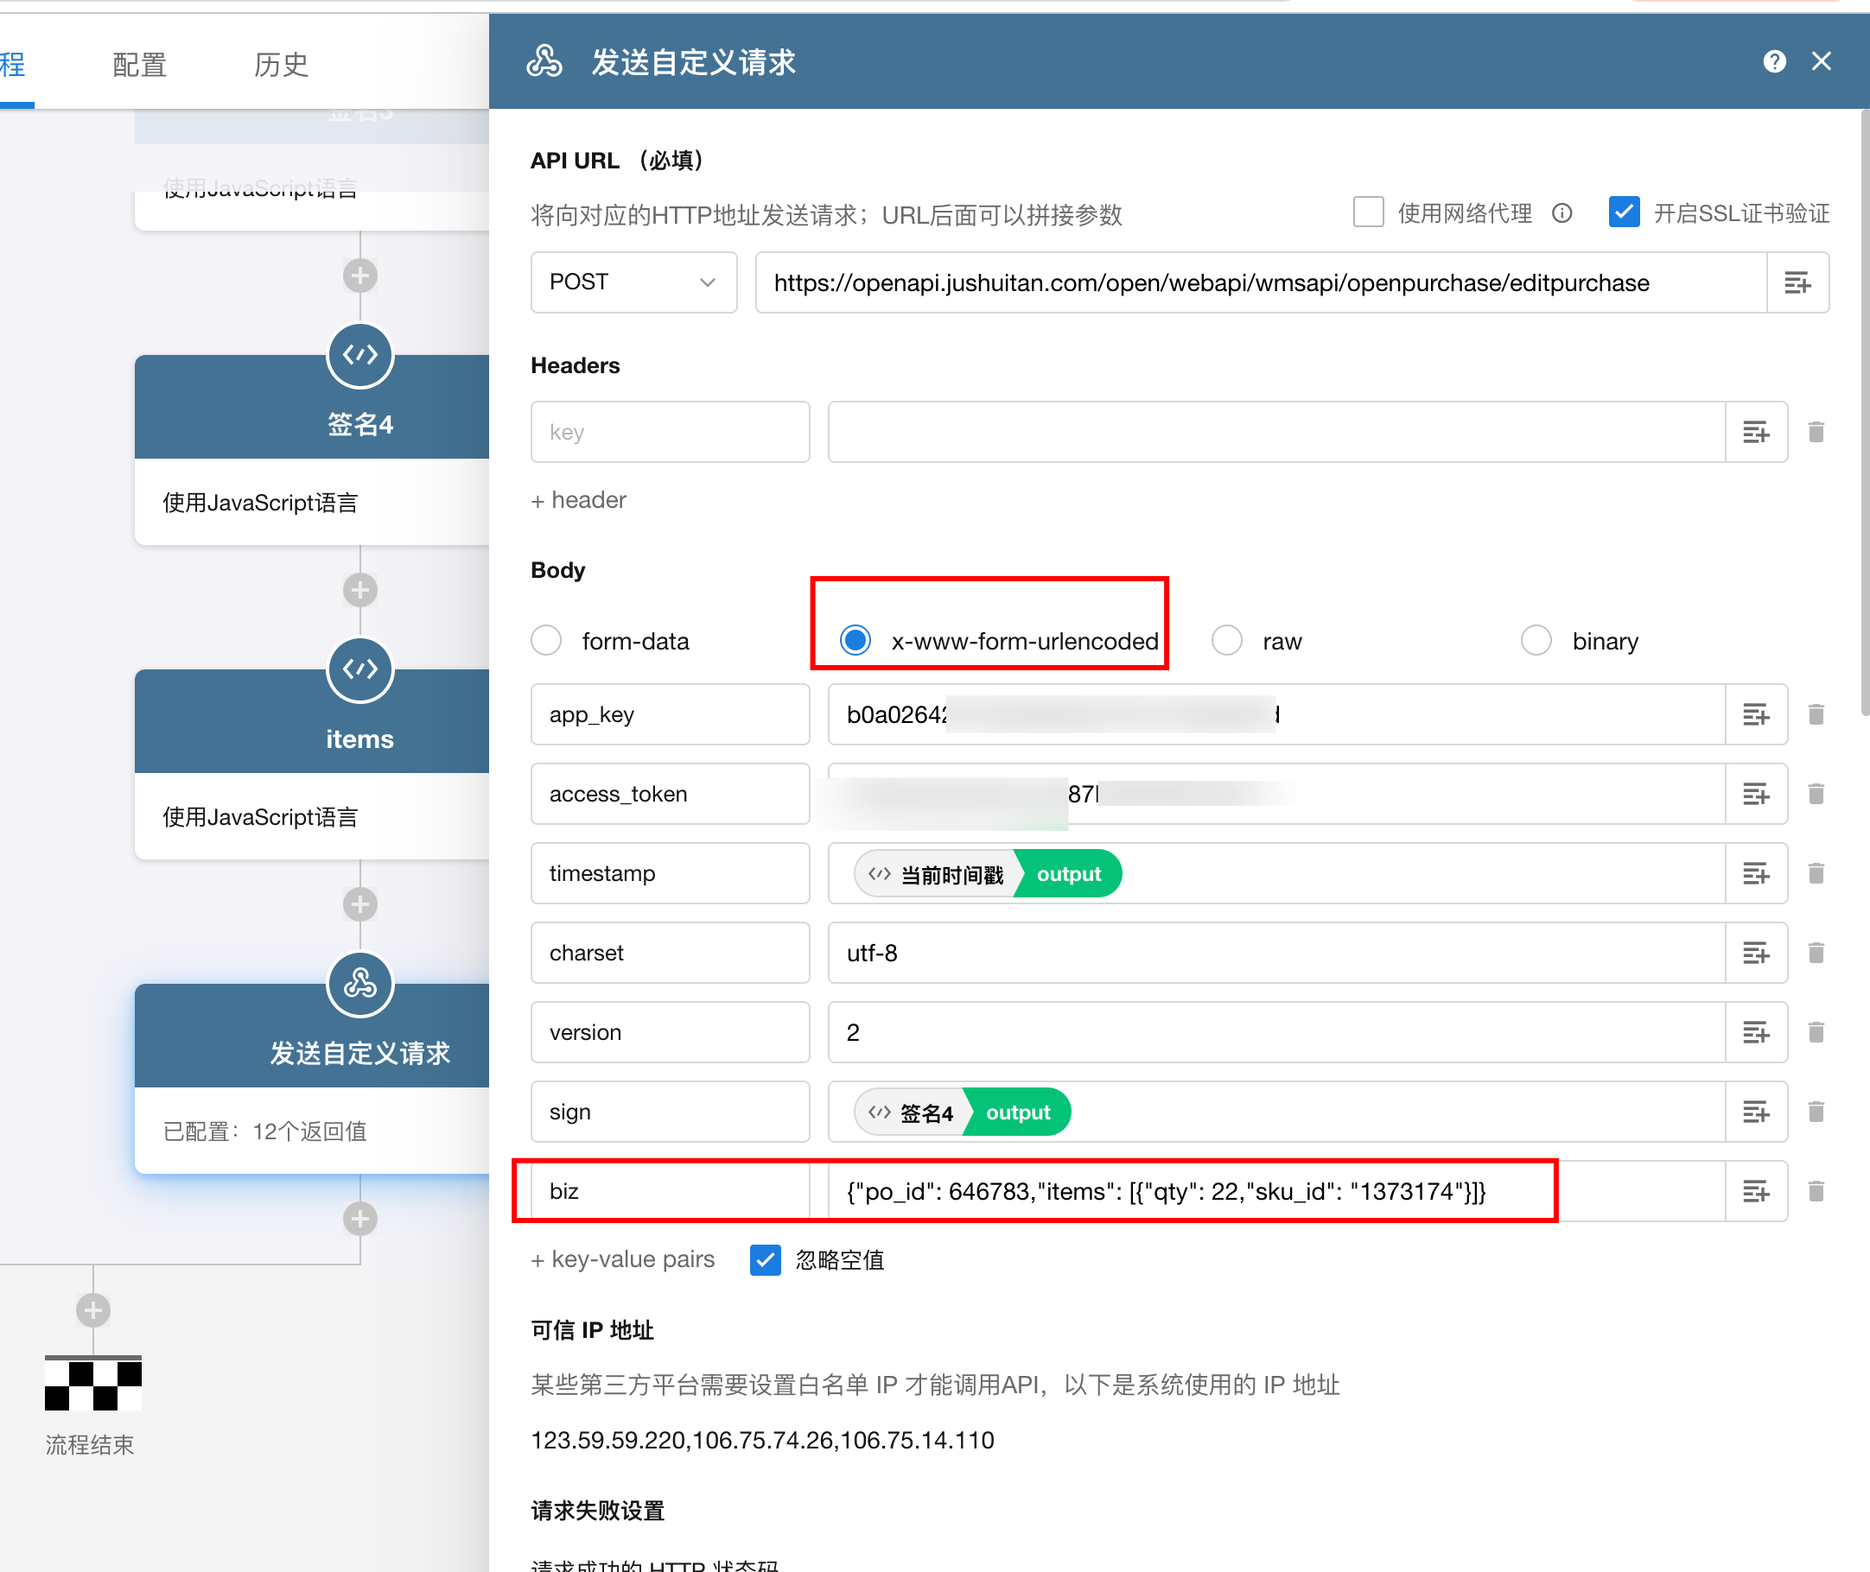Image resolution: width=1870 pixels, height=1572 pixels.
Task: Click the 签名4 code node icon
Action: [x=360, y=356]
